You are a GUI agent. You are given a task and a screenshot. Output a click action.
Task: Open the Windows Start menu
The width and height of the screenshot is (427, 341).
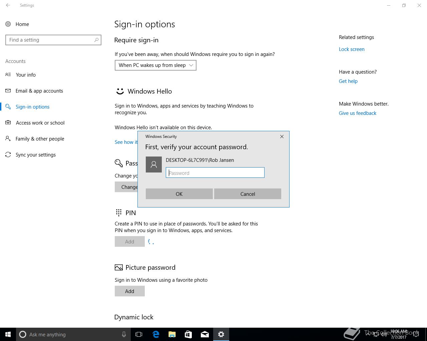click(x=8, y=334)
